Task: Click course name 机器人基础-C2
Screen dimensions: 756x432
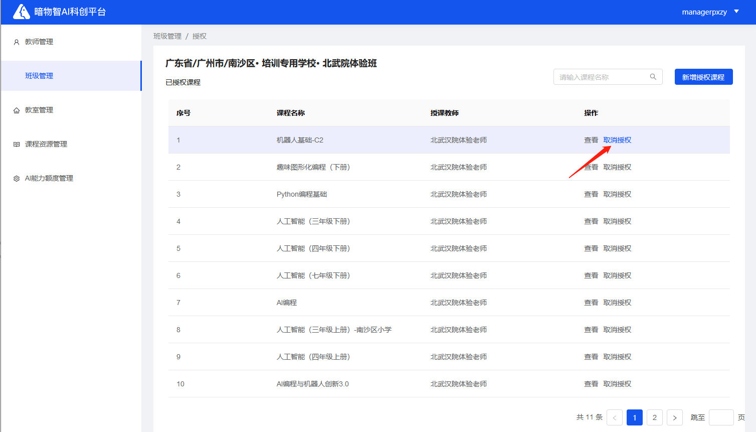Action: pos(300,140)
